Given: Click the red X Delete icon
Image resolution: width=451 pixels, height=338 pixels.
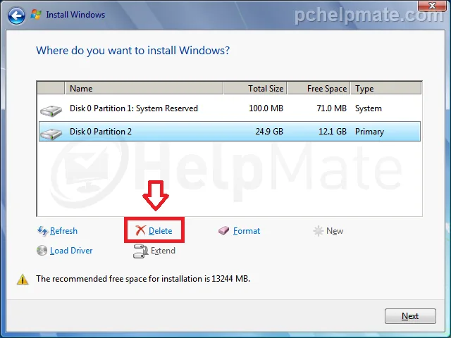Looking at the screenshot, I should click(x=140, y=230).
